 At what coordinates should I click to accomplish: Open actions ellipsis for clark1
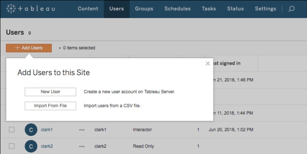coord(82,130)
